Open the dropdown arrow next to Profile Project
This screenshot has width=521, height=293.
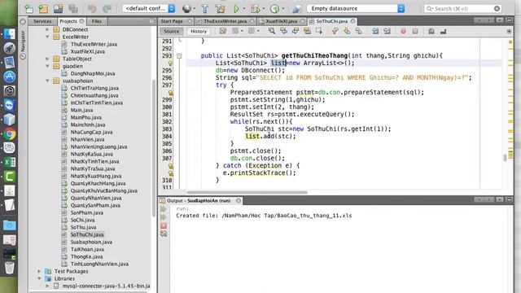(283, 9)
